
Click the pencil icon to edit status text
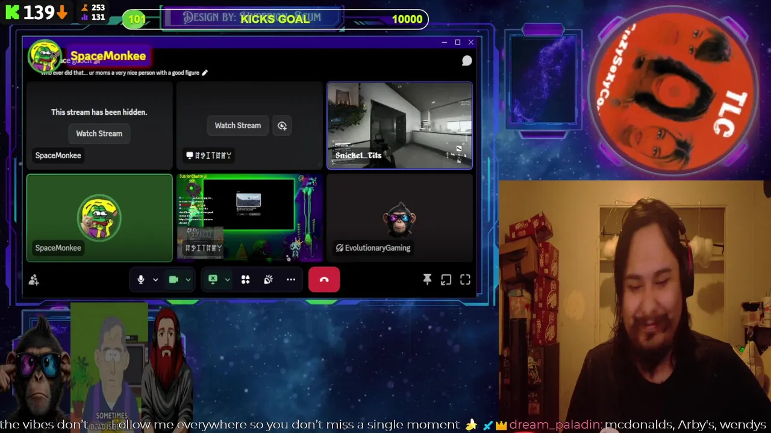tap(205, 73)
